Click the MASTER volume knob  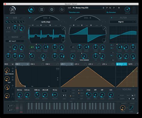coord(127,10)
